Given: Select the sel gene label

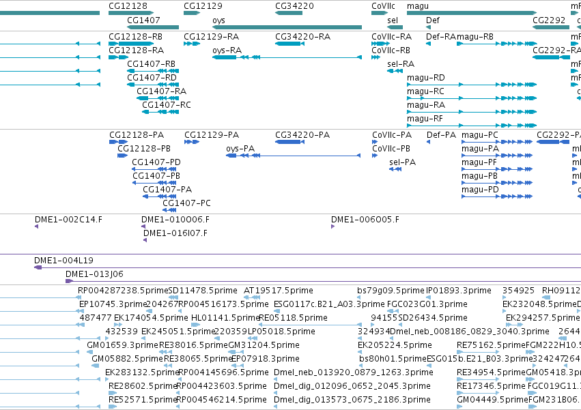Looking at the screenshot, I should (x=393, y=20).
